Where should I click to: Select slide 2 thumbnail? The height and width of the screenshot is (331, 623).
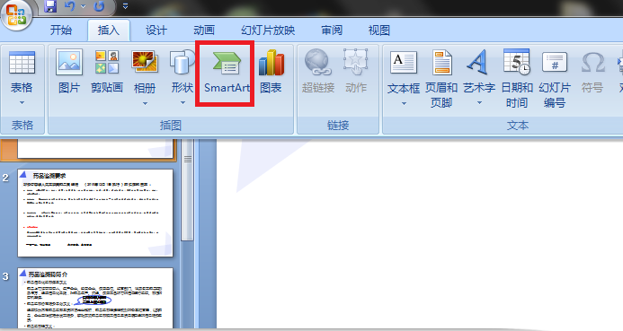coord(95,213)
